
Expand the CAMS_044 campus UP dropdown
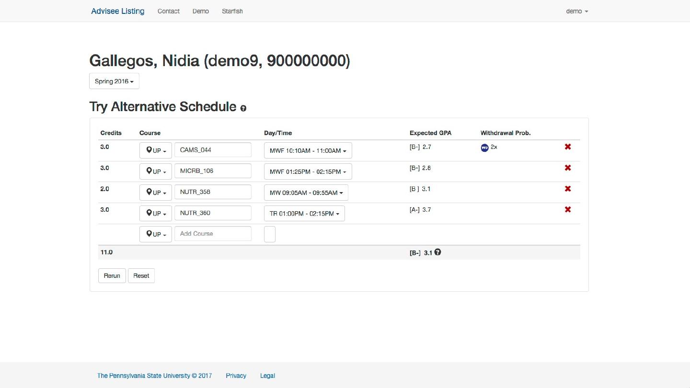coord(156,150)
